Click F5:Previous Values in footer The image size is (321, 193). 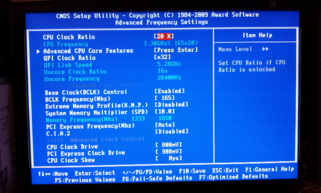click(x=85, y=179)
